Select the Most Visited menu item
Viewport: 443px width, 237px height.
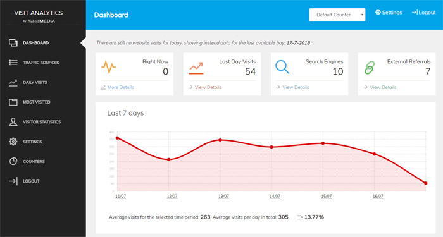(x=37, y=102)
